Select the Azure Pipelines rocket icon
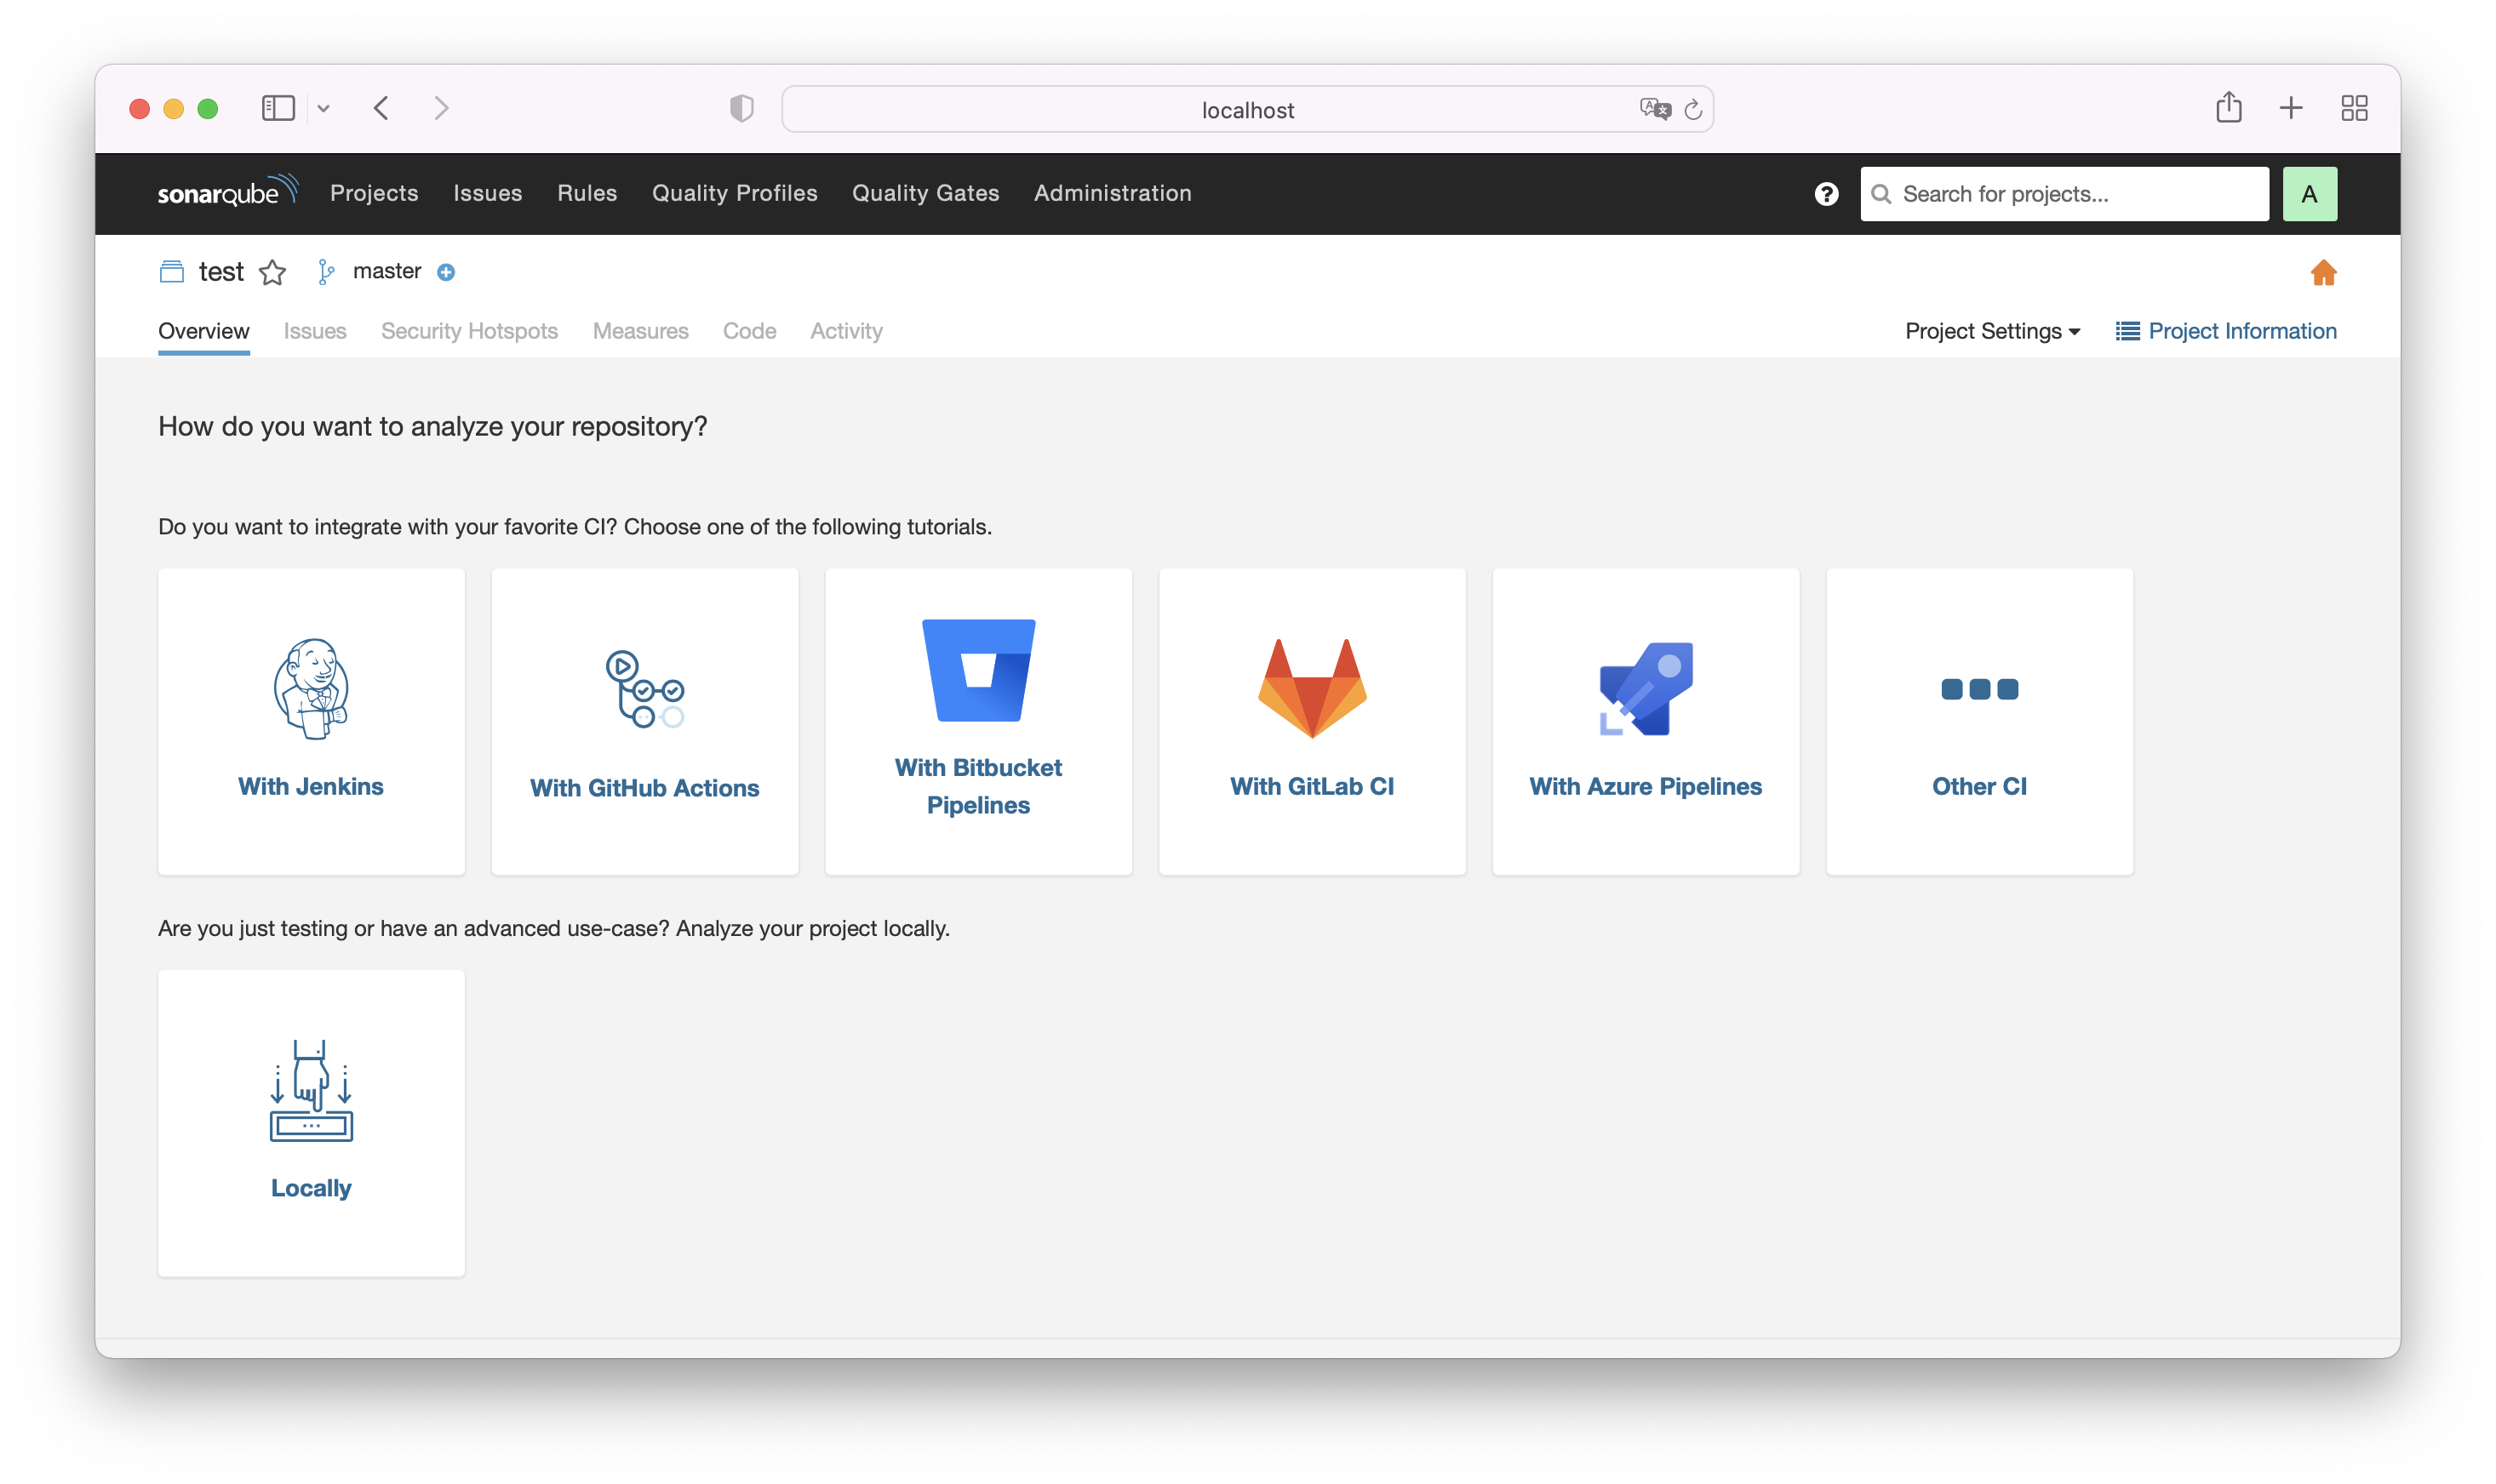The image size is (2496, 1484). point(1646,688)
